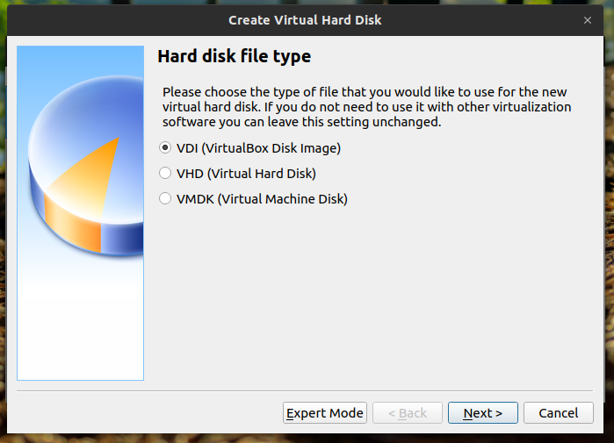Select the VDI radio button circle
The height and width of the screenshot is (443, 614).
click(165, 148)
